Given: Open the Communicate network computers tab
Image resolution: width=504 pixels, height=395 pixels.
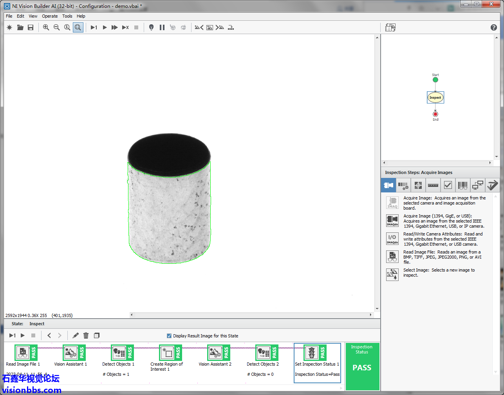Looking at the screenshot, I should coord(477,185).
